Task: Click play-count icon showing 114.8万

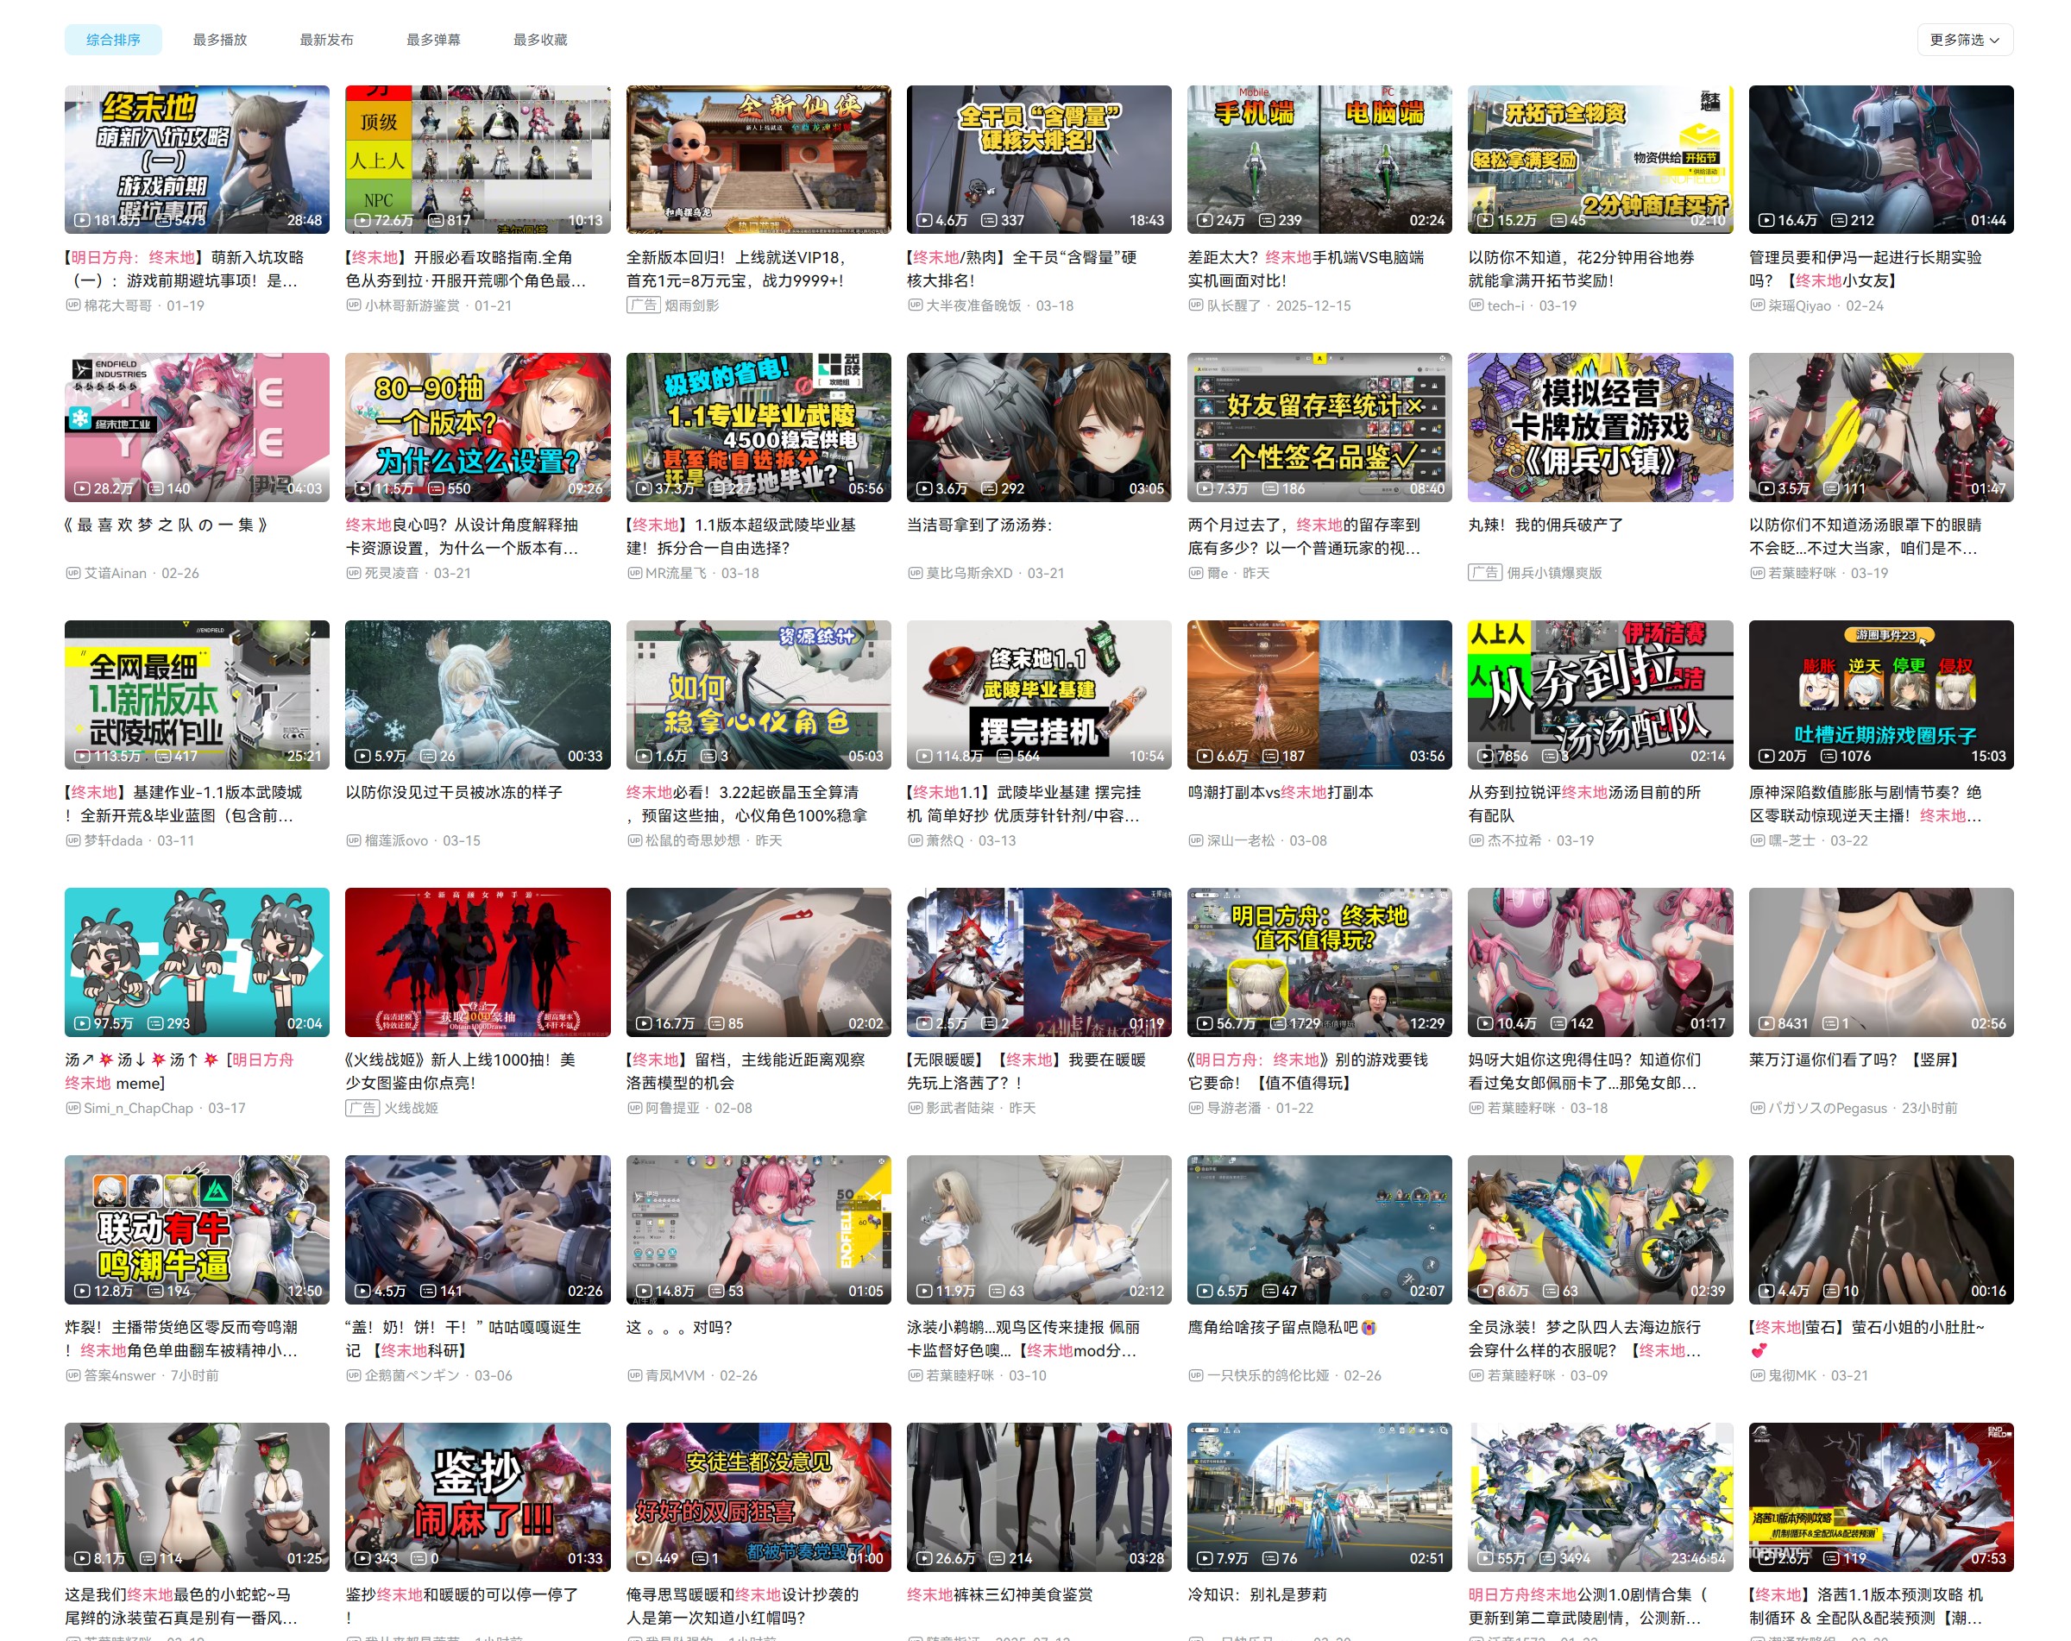Action: tap(924, 757)
